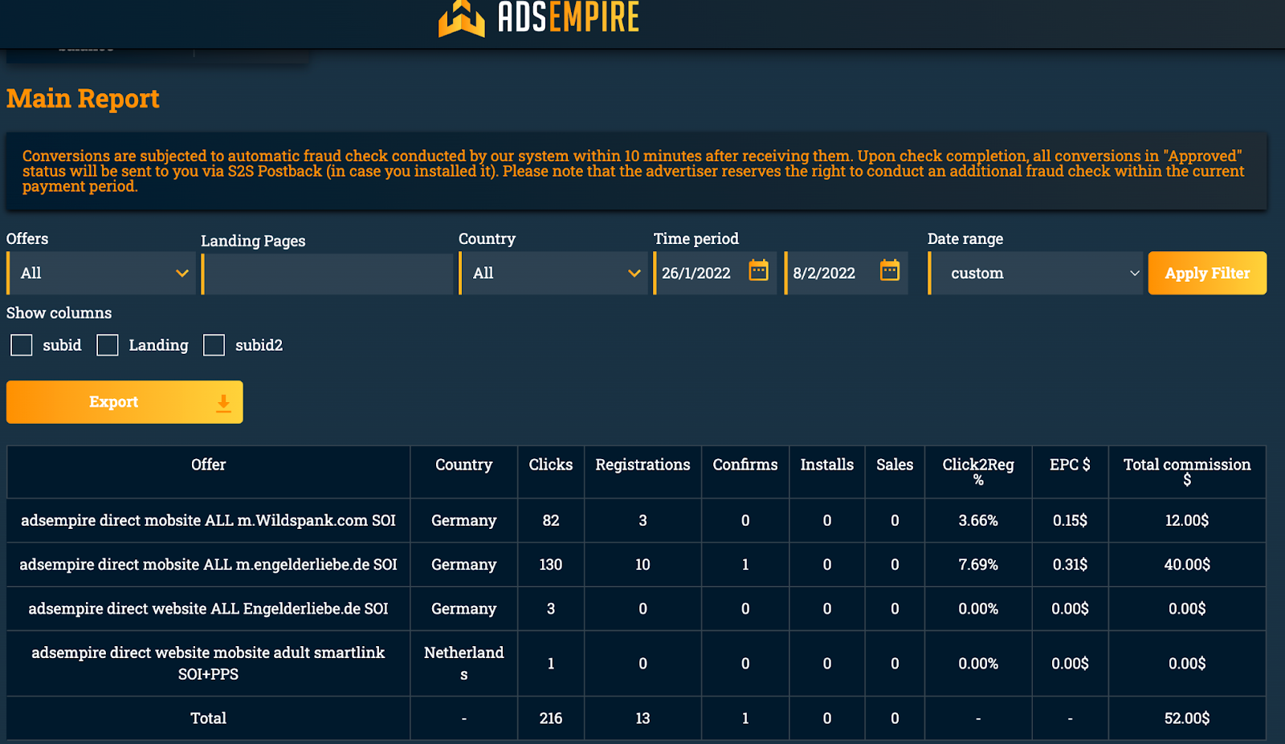Select the adult smartlink SOI+PPS offer

[209, 663]
